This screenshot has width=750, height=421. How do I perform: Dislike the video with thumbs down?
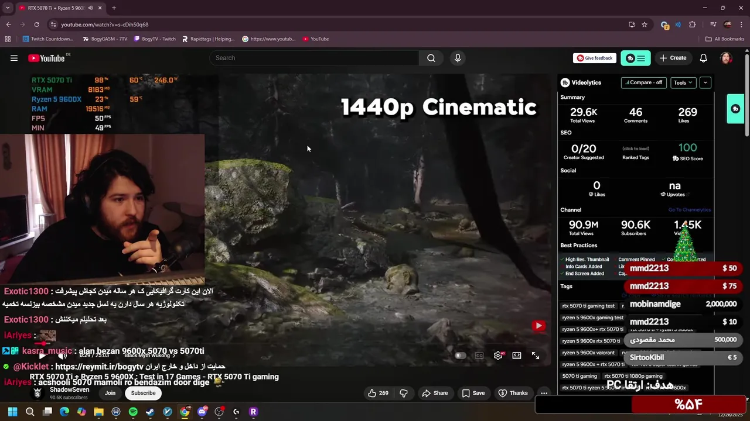[x=404, y=393]
